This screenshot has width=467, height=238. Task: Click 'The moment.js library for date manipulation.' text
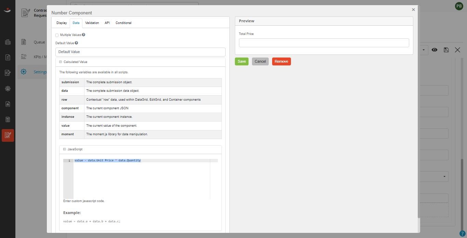(x=117, y=134)
